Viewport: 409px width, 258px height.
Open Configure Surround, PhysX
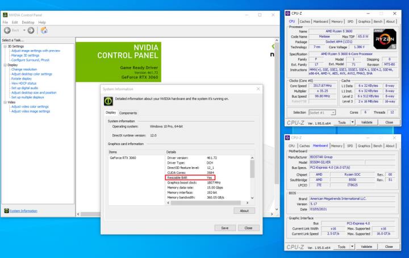30,60
